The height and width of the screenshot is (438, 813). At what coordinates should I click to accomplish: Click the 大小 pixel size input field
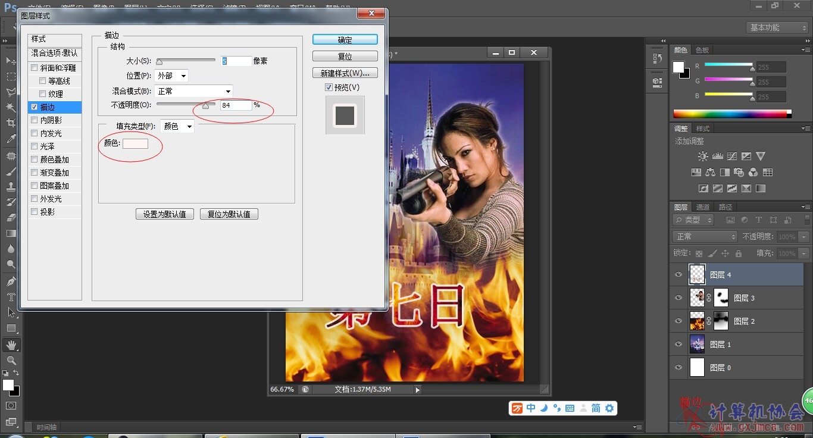(x=236, y=61)
